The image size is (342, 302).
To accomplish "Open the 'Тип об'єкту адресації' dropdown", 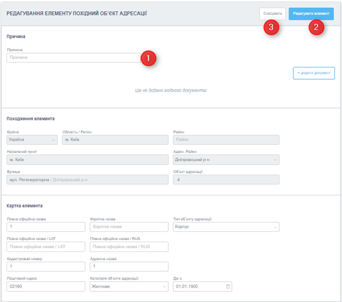I will click(225, 227).
